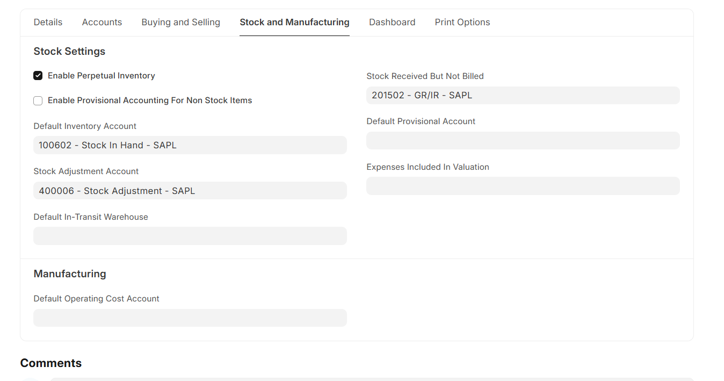This screenshot has width=724, height=381.
Task: Select the Expenses Included In Valuation field
Action: [523, 186]
